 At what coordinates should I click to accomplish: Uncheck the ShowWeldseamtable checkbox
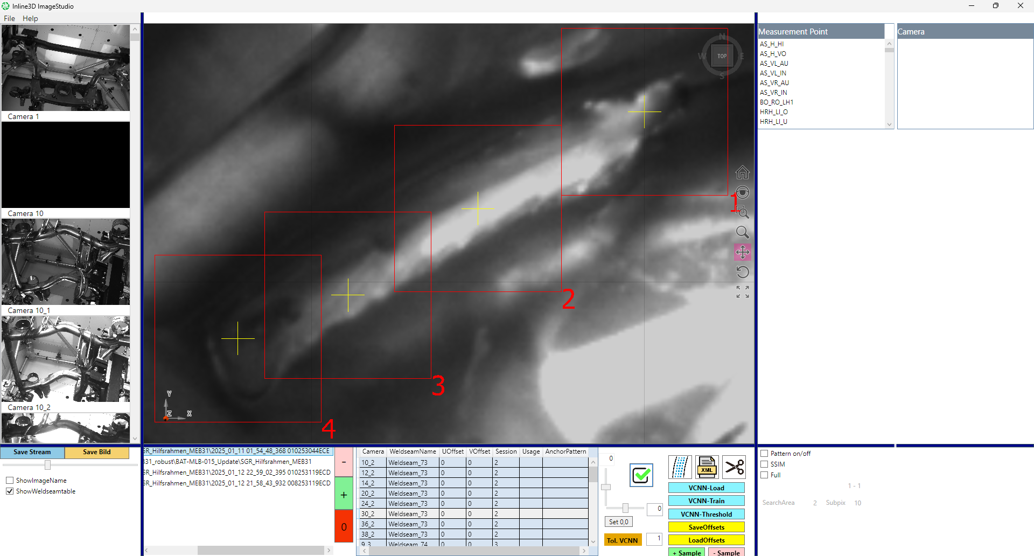coord(10,491)
